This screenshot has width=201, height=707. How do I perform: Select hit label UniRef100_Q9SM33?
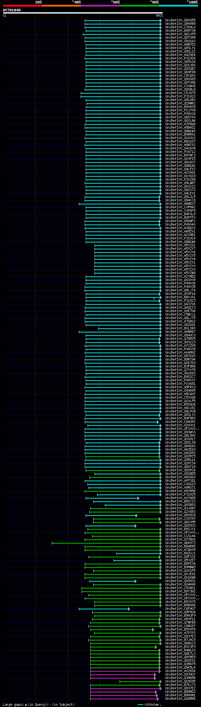coord(180,525)
